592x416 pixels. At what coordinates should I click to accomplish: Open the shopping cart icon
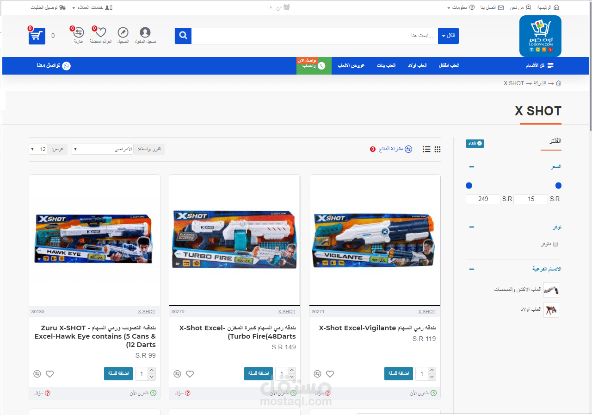point(37,36)
